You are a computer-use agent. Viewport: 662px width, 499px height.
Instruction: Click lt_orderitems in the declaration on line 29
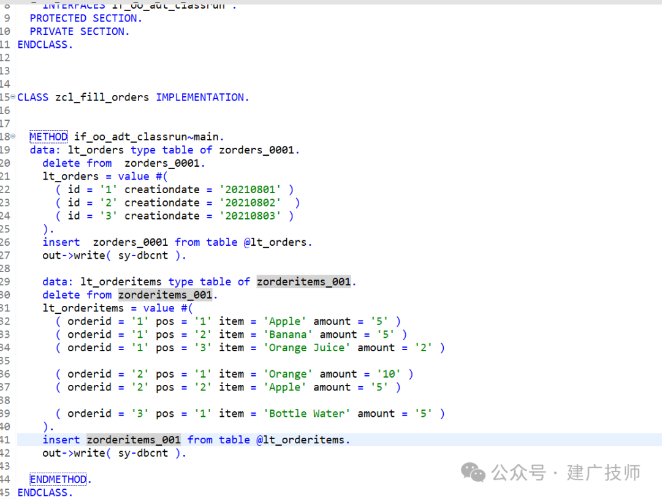coord(121,281)
